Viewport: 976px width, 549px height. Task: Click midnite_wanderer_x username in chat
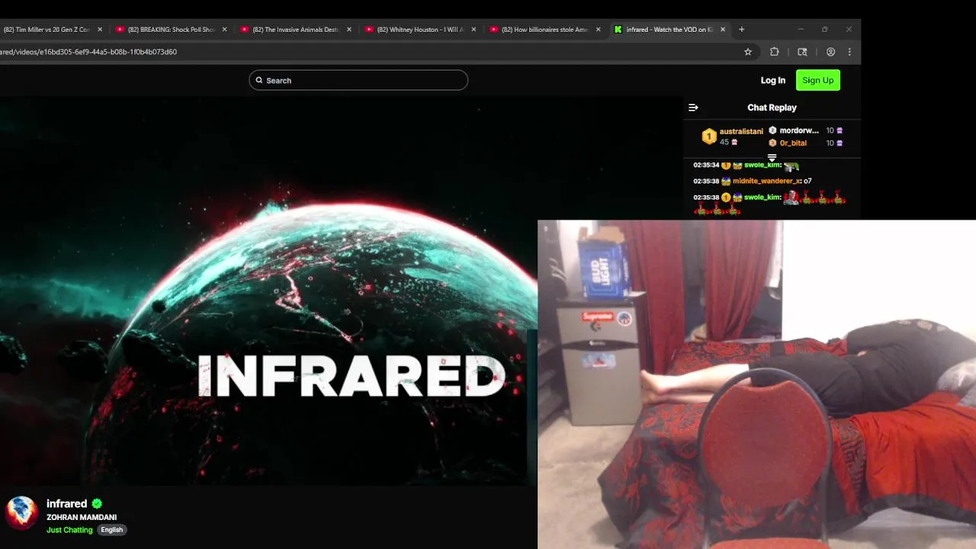(766, 181)
